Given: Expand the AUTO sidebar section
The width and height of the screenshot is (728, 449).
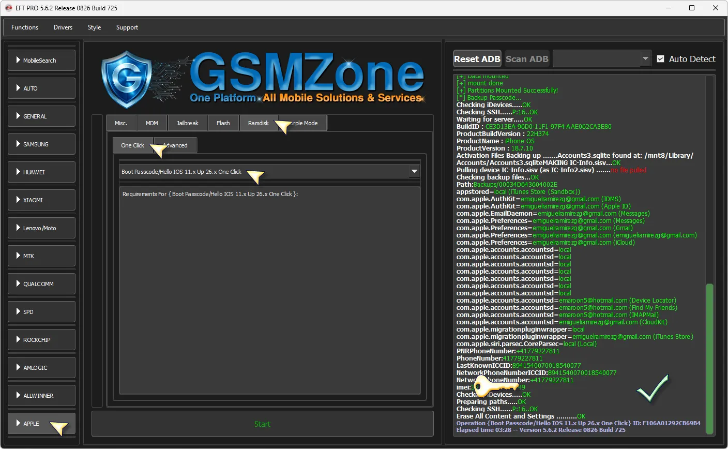Looking at the screenshot, I should tap(41, 88).
